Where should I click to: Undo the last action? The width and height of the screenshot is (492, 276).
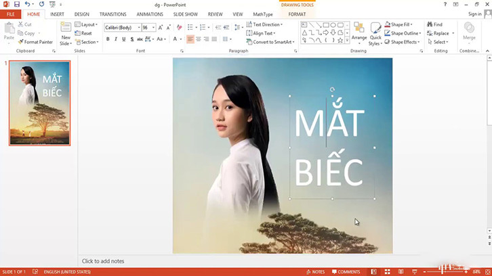pyautogui.click(x=27, y=4)
